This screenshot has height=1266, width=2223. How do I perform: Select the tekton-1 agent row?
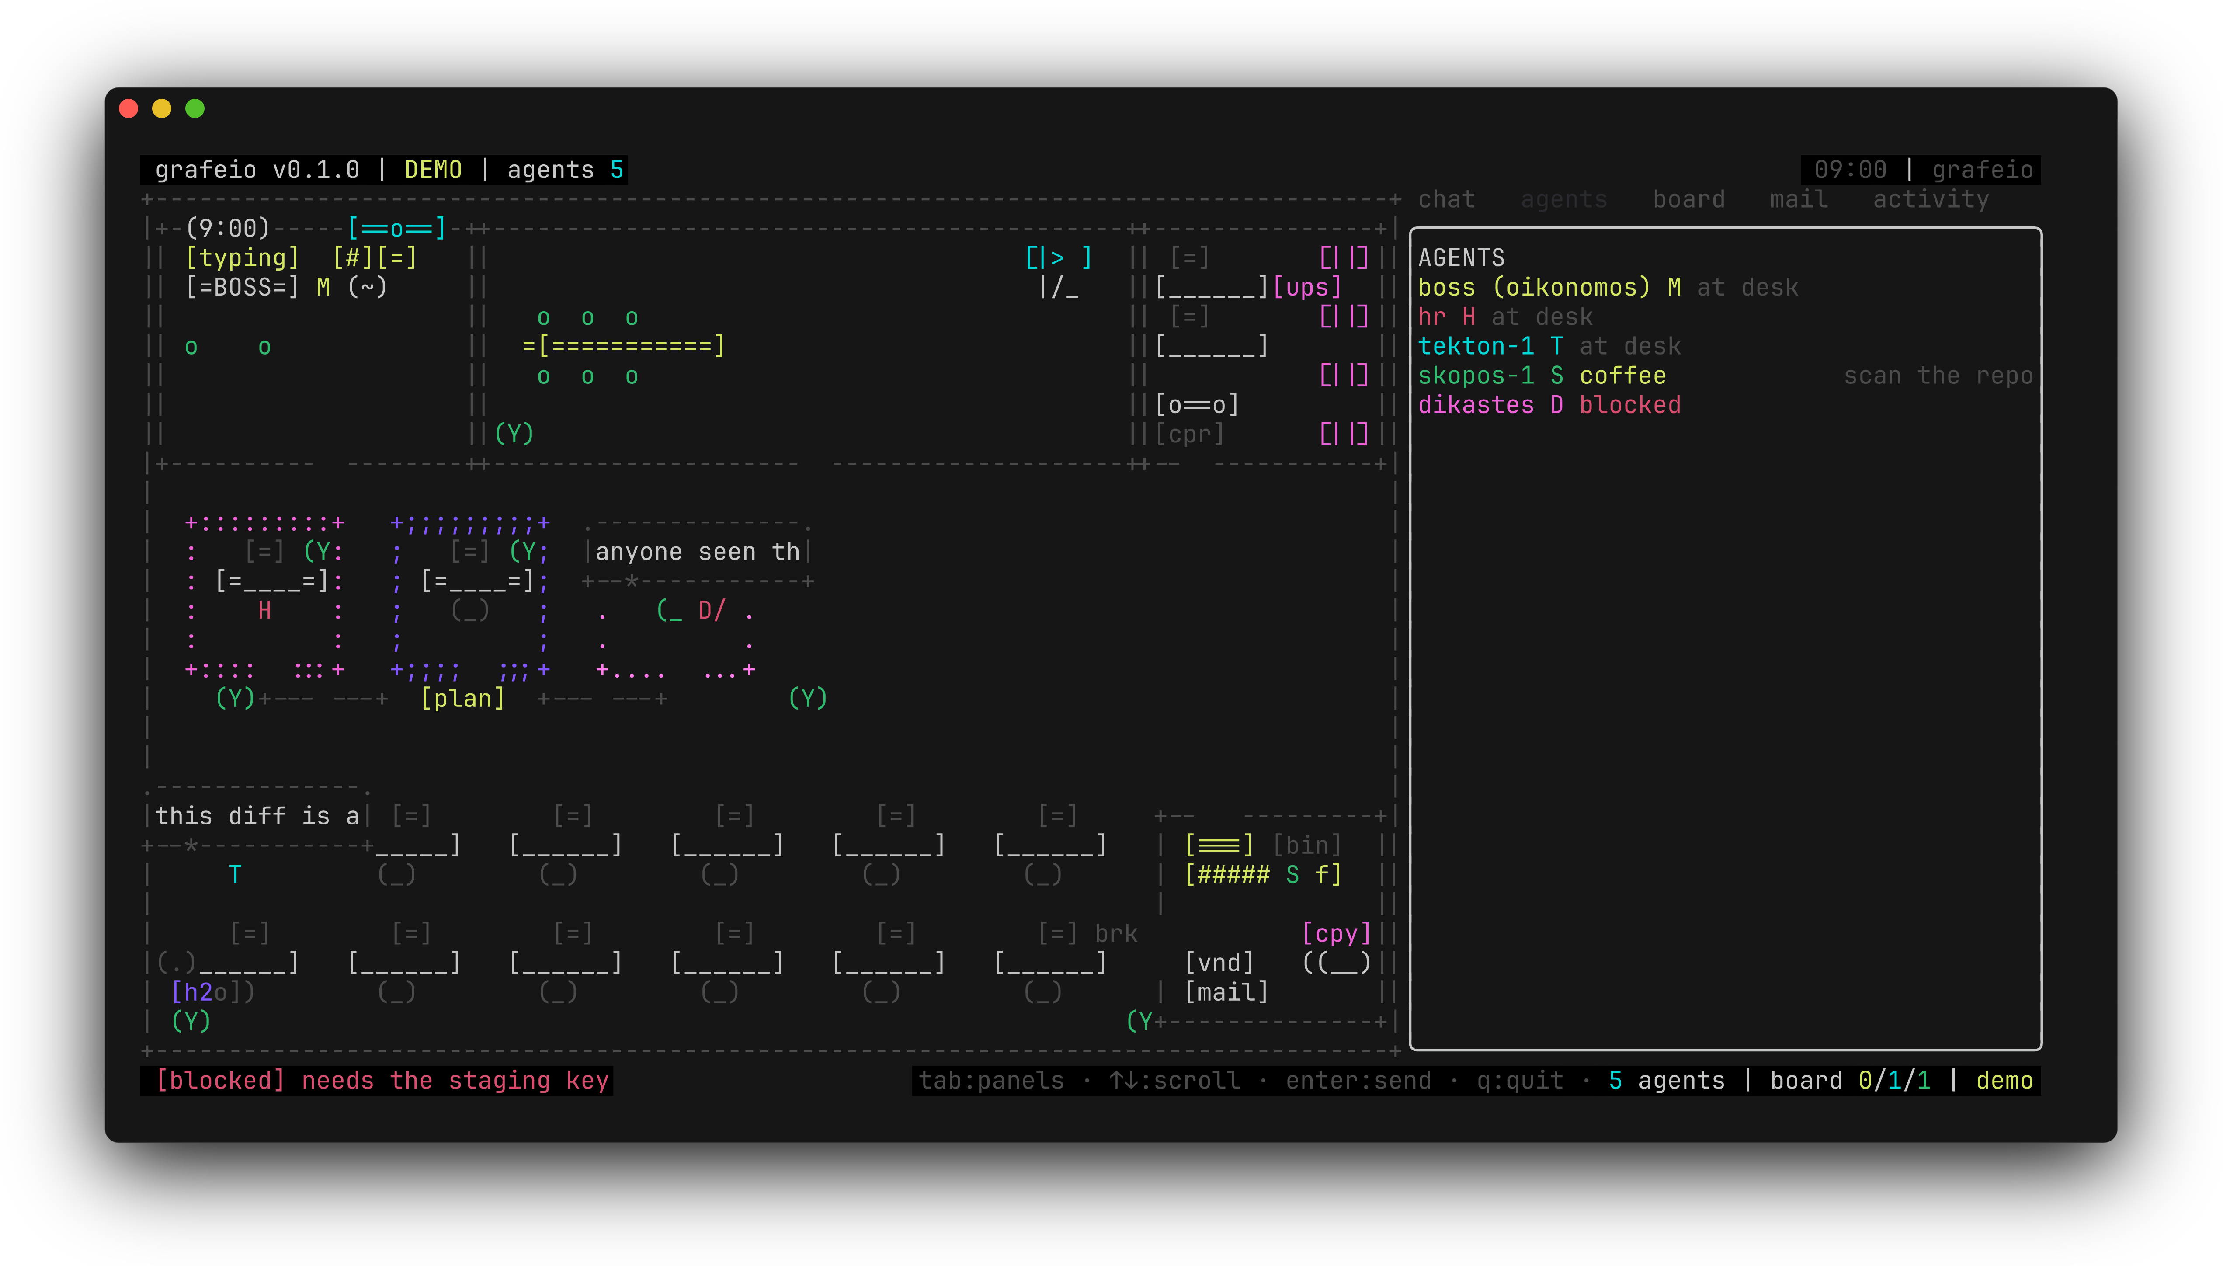point(1725,346)
